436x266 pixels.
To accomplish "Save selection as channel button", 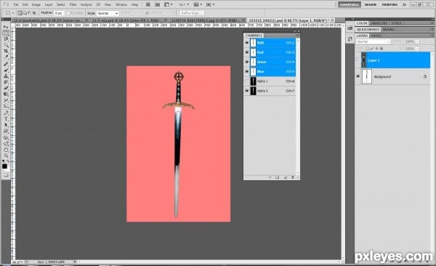I will click(278, 177).
